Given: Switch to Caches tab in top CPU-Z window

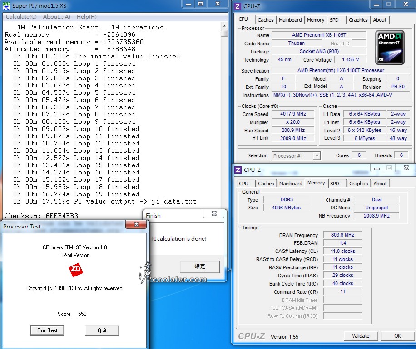Looking at the screenshot, I should click(265, 20).
